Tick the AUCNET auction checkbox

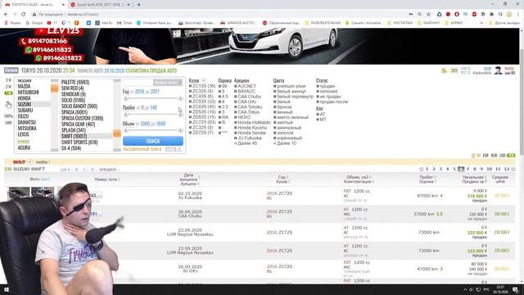pyautogui.click(x=236, y=86)
